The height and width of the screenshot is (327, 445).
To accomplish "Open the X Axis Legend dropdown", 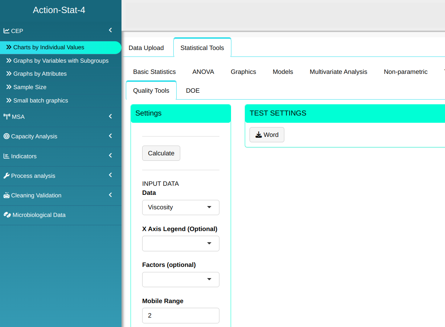I will [x=181, y=243].
